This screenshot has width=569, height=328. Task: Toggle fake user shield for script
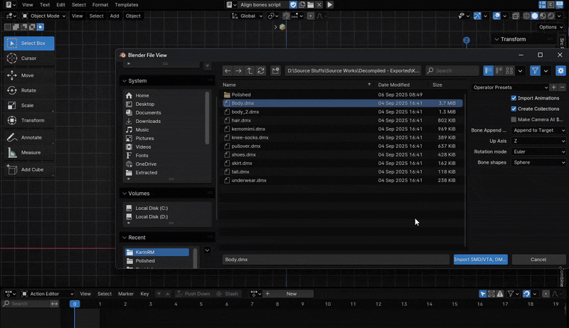[293, 5]
